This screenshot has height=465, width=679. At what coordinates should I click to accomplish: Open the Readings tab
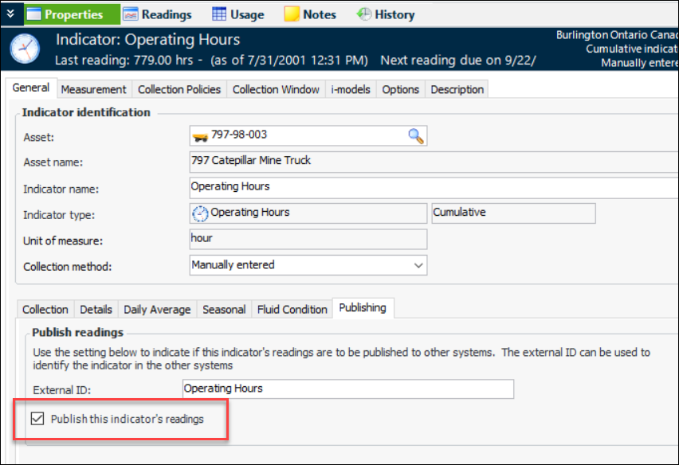coord(157,14)
